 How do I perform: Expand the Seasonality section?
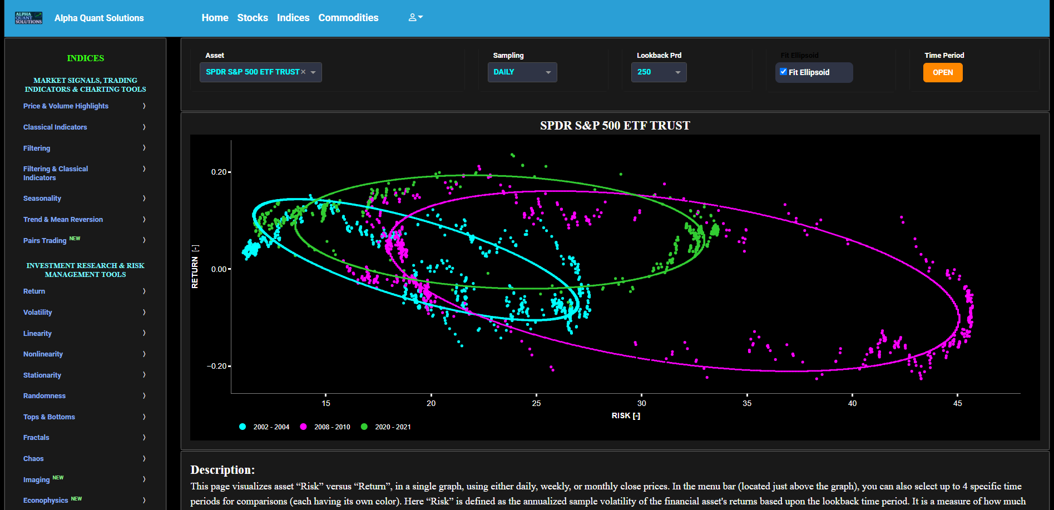(x=85, y=199)
